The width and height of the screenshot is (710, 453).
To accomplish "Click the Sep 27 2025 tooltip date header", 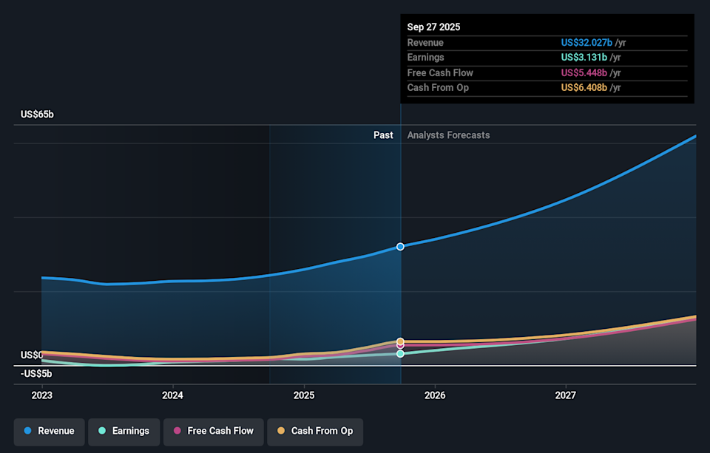I will [x=433, y=27].
